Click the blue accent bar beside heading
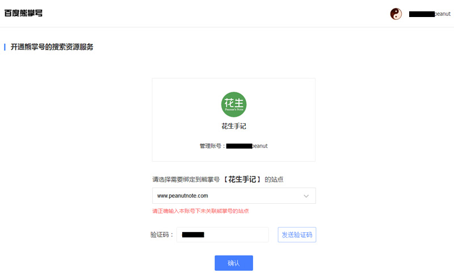Screen dimensions: 454x273 point(5,47)
